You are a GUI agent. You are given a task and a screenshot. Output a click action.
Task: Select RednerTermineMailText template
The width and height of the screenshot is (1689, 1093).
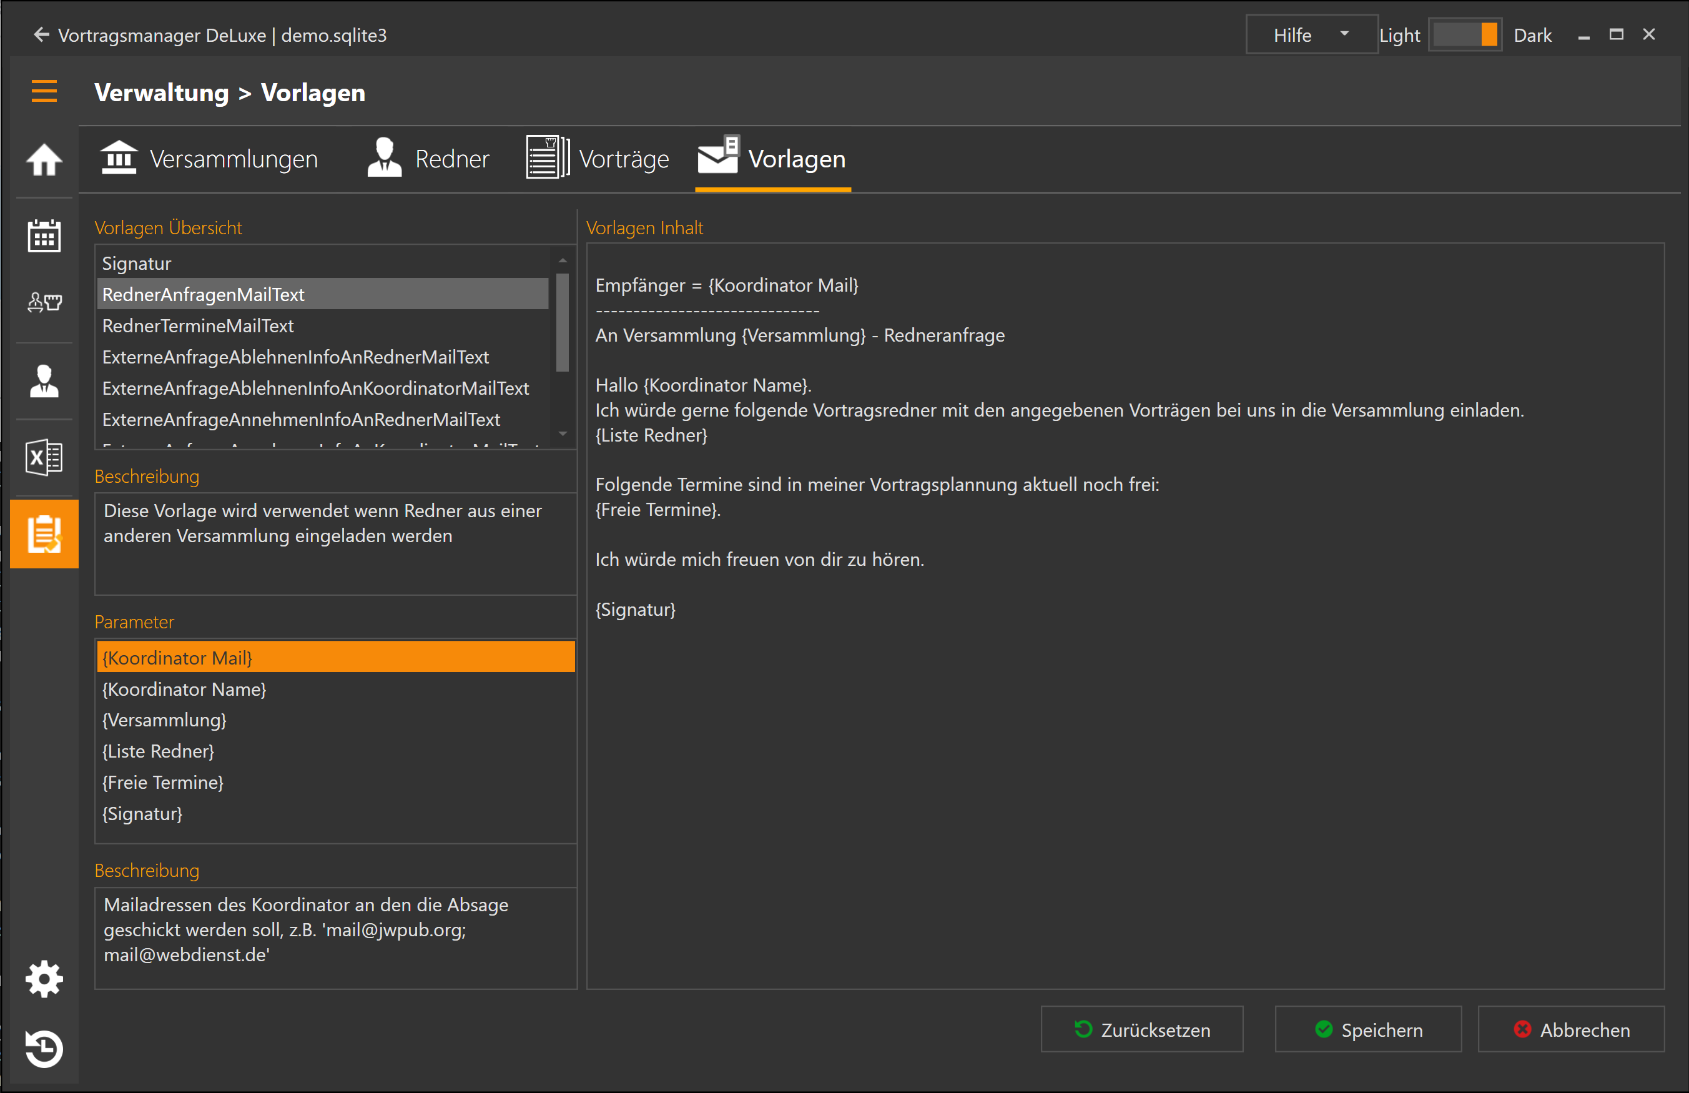click(x=323, y=326)
